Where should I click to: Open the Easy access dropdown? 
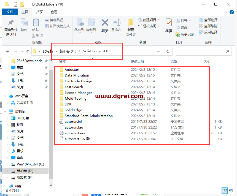(x=149, y=26)
